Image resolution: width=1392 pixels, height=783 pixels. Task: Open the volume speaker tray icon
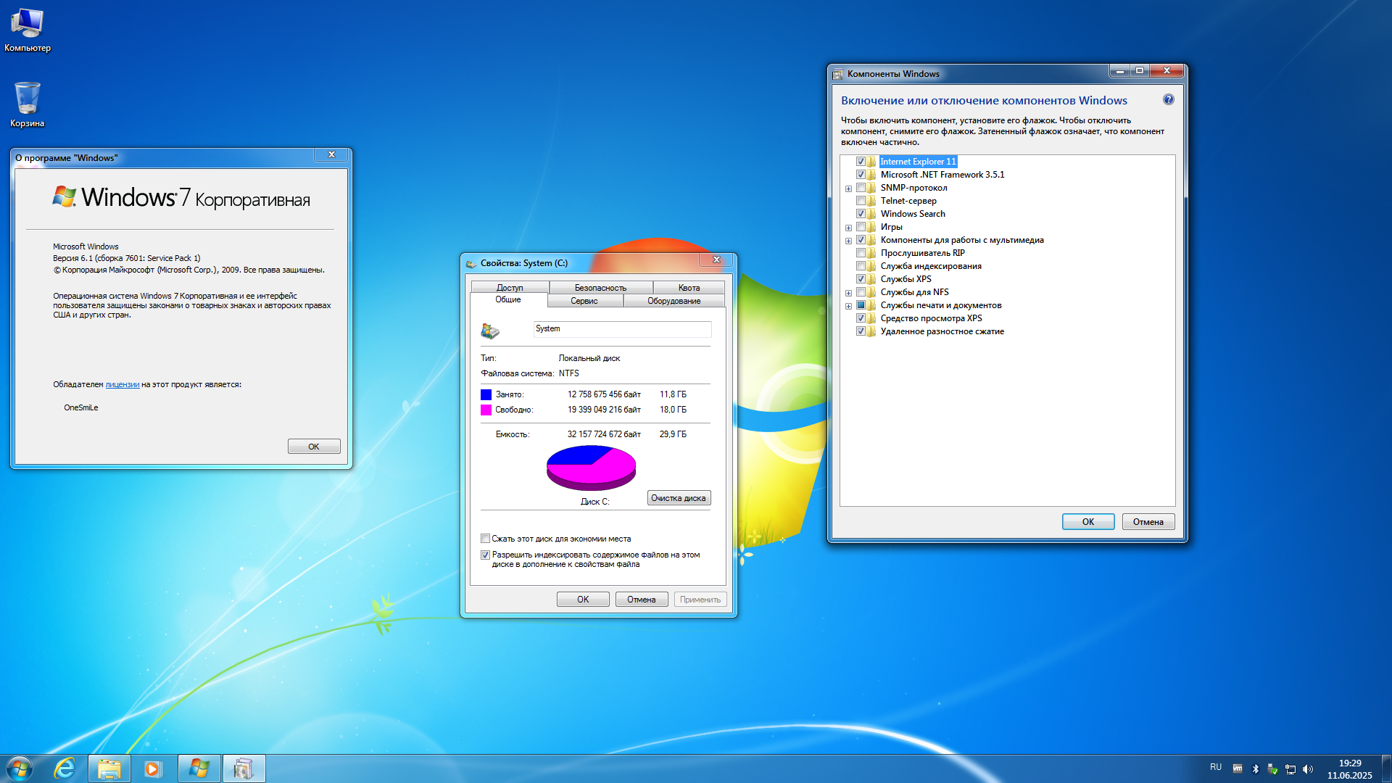coord(1308,768)
